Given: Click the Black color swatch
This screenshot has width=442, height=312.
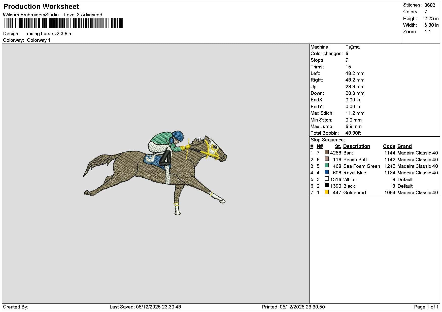Looking at the screenshot, I should [x=327, y=185].
